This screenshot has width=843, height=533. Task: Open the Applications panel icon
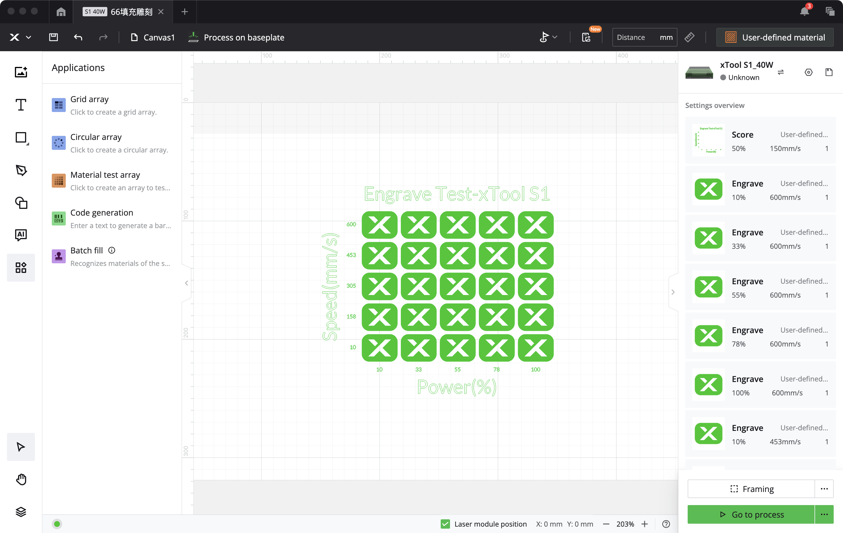(x=21, y=268)
